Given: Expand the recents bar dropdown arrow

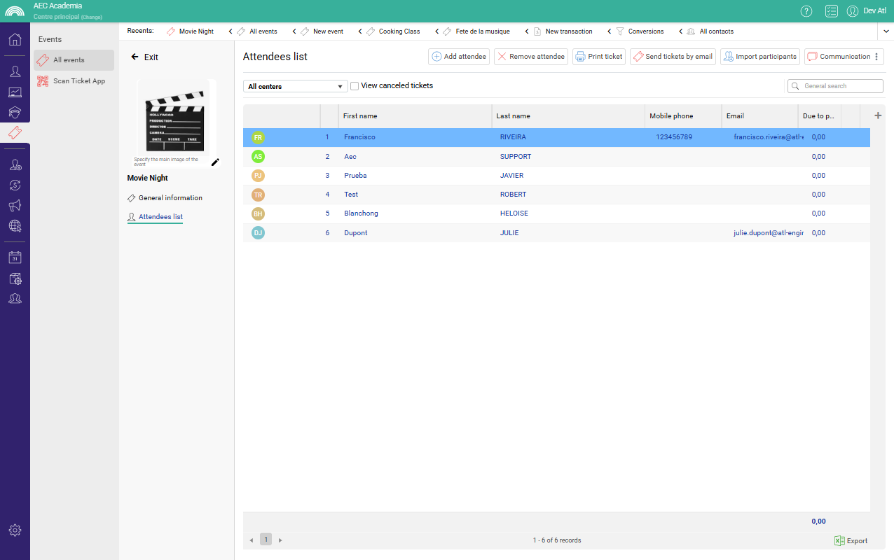Looking at the screenshot, I should (886, 31).
